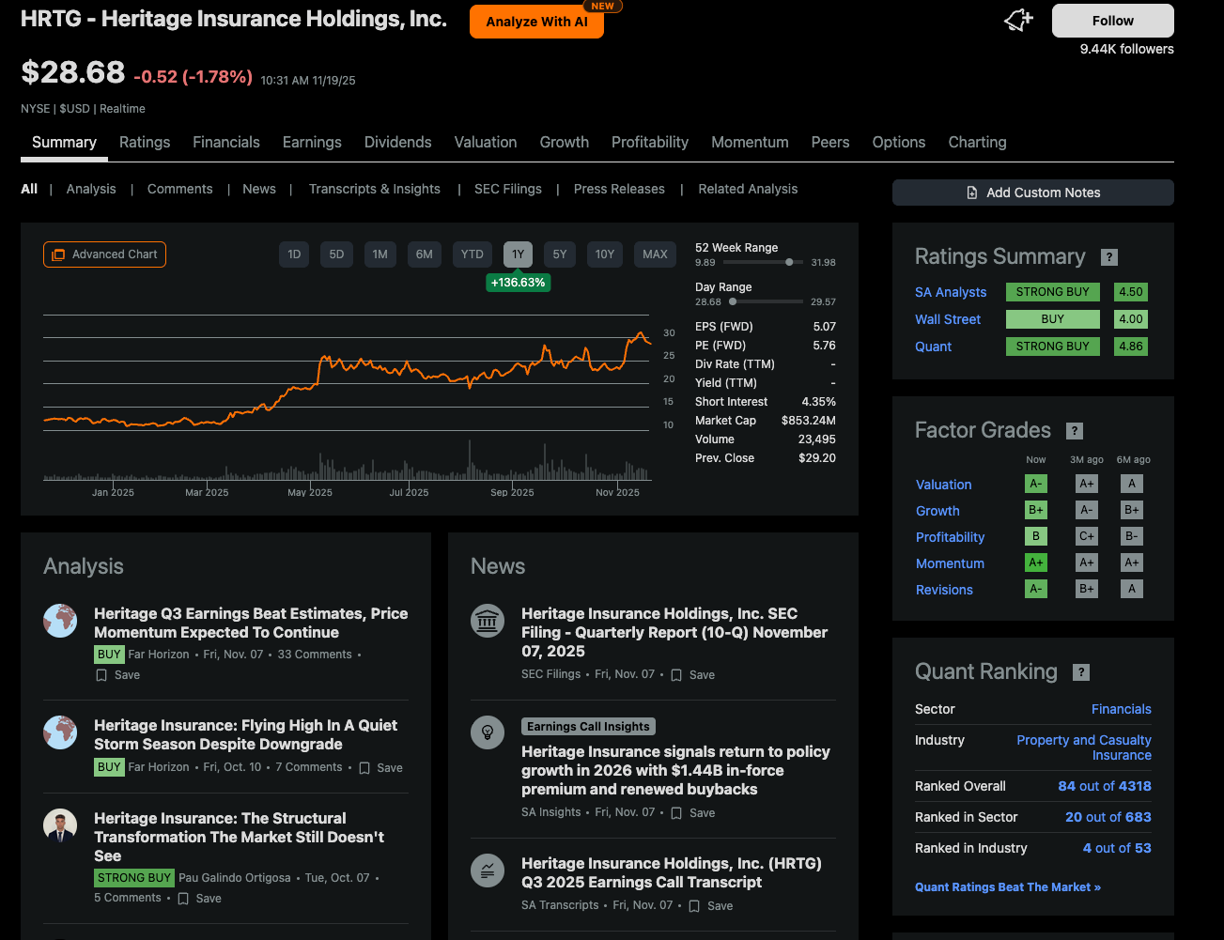Click Quant Ratings Beat The Market link
1224x940 pixels.
point(1008,886)
